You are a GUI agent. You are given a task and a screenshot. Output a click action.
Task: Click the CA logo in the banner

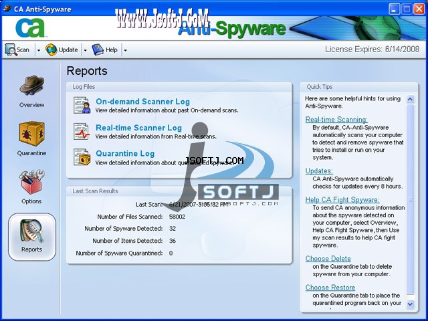[x=30, y=27]
